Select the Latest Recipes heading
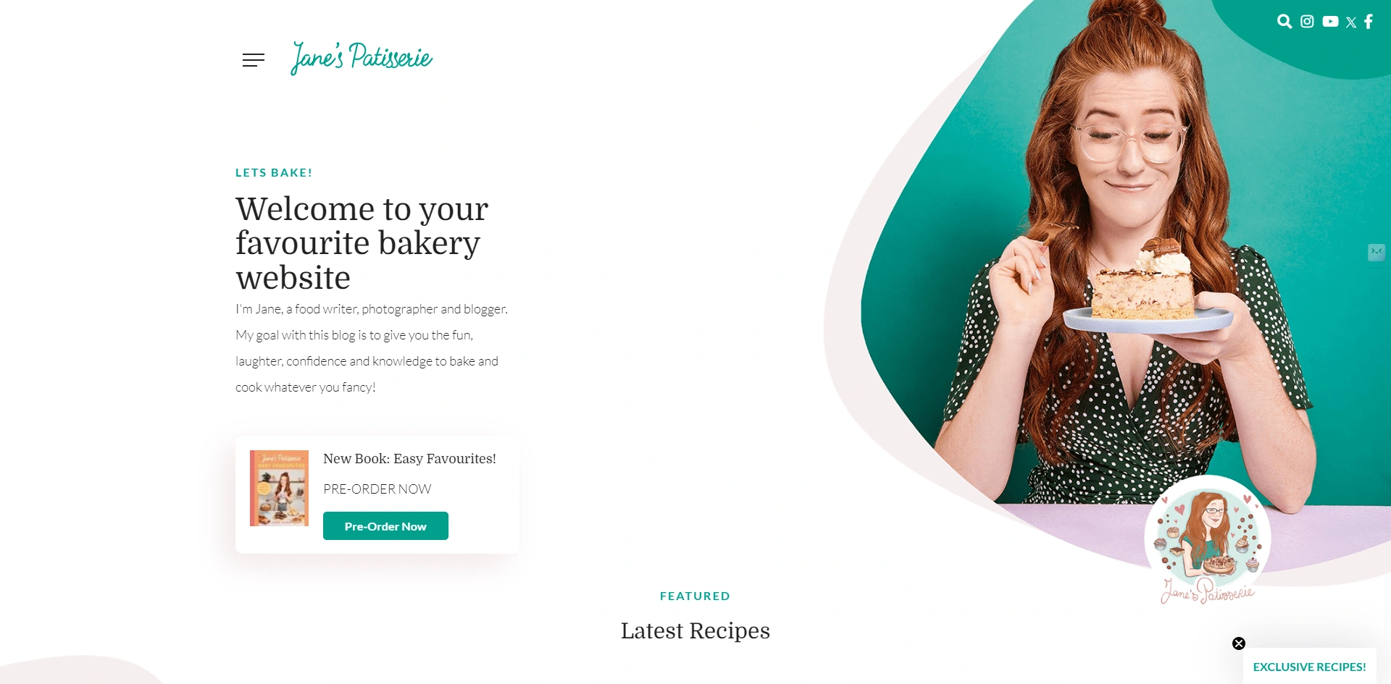 (695, 630)
